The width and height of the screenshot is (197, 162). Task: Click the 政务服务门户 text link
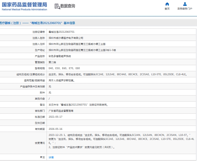click(185, 9)
